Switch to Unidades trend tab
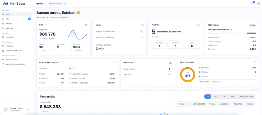This screenshot has height=115, width=262. (224, 104)
